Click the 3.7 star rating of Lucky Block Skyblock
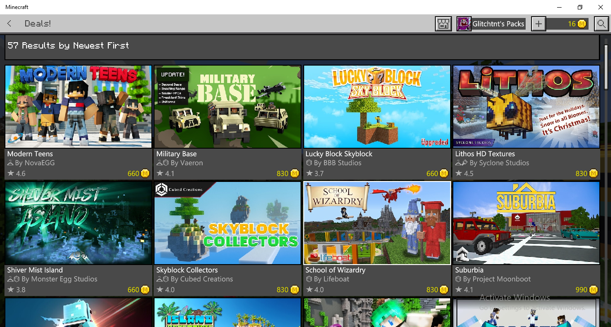This screenshot has width=611, height=327. tap(315, 173)
